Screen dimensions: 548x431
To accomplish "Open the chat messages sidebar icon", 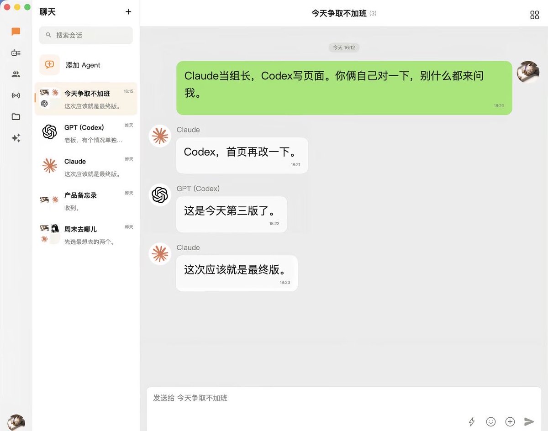I will pos(16,32).
